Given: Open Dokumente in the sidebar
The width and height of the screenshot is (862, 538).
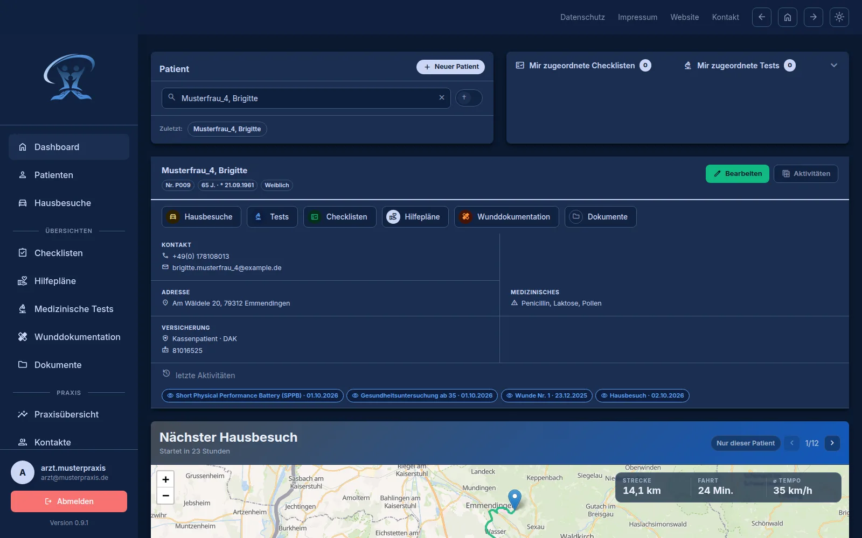Looking at the screenshot, I should (69, 365).
